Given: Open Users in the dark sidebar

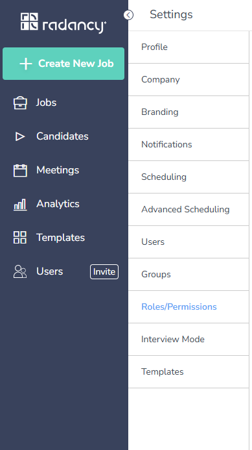Looking at the screenshot, I should 49,271.
